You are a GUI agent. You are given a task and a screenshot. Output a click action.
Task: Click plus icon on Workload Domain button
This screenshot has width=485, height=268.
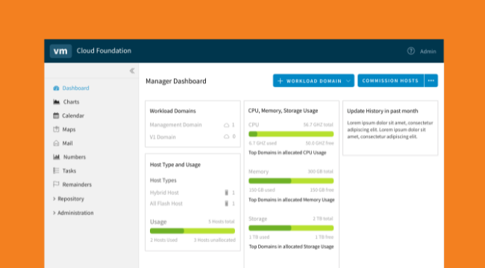(281, 81)
